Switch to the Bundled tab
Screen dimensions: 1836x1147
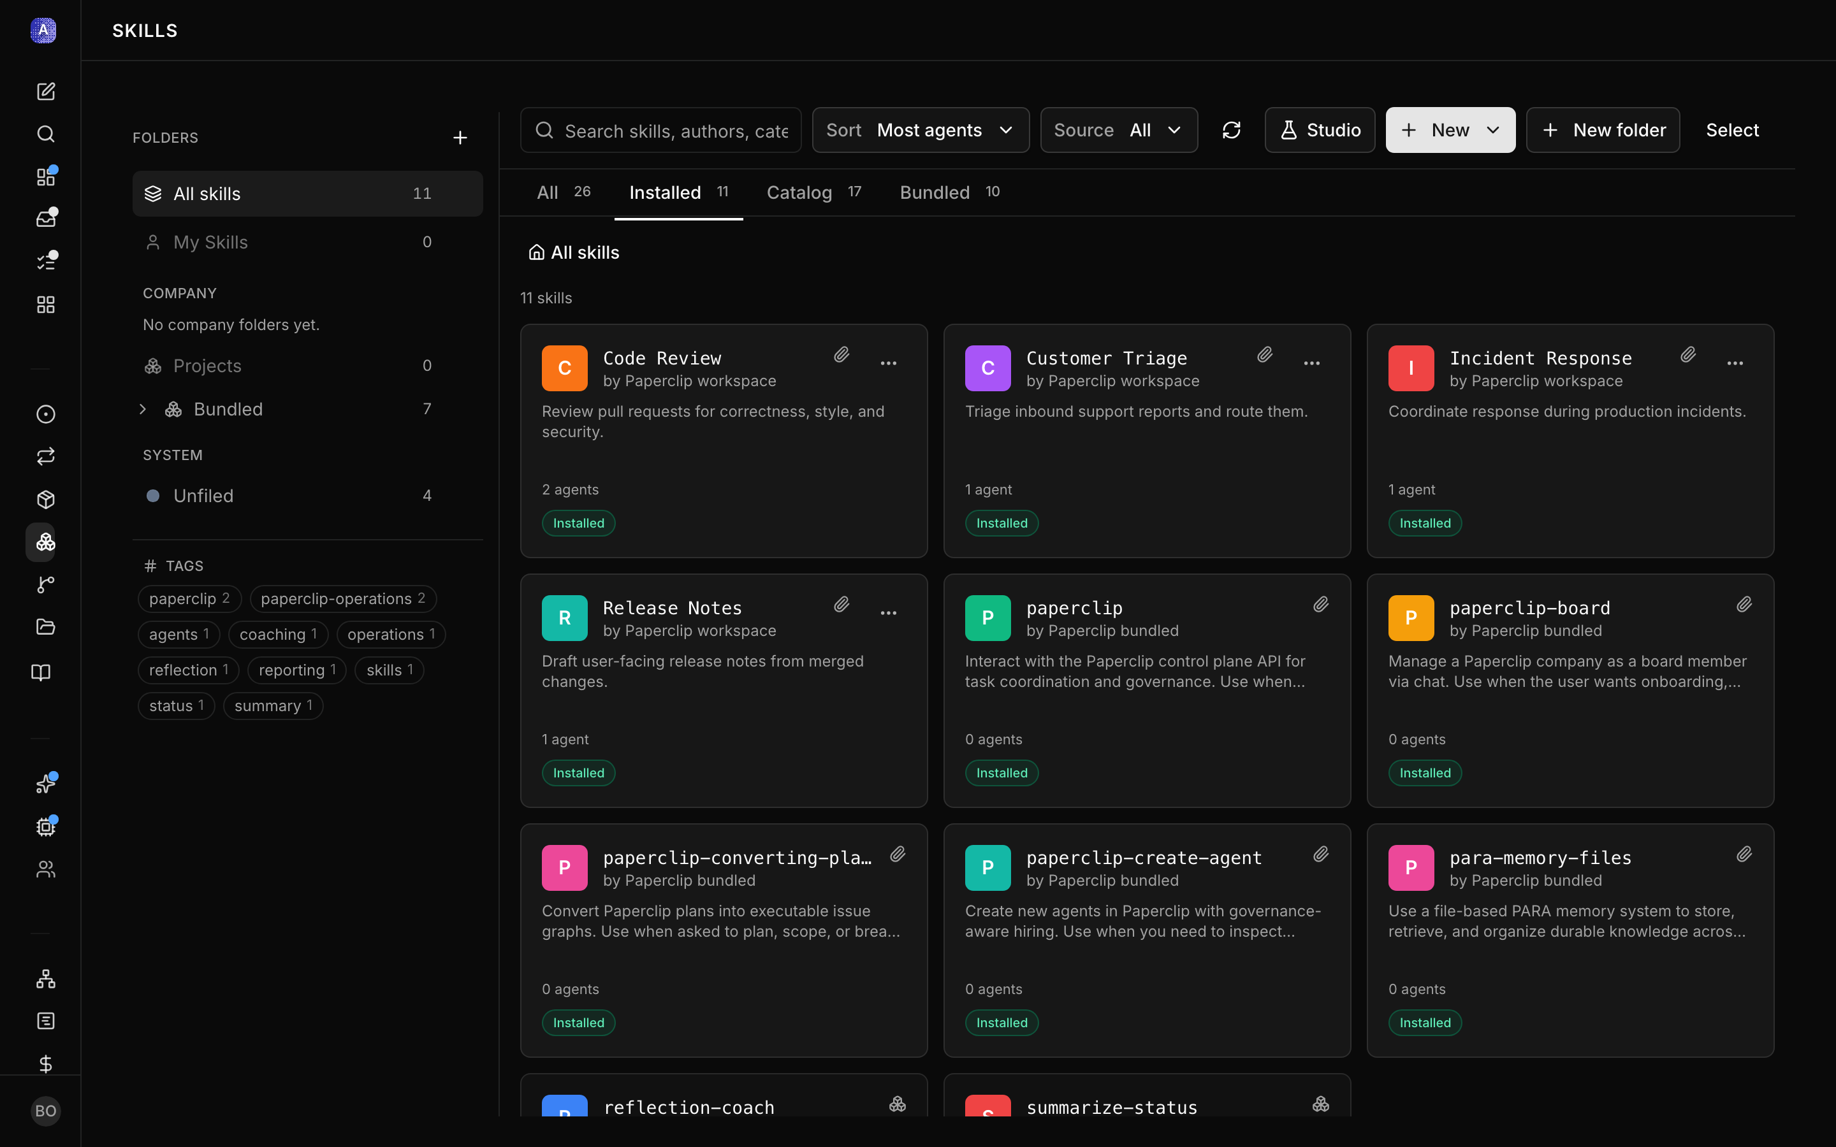coord(950,192)
